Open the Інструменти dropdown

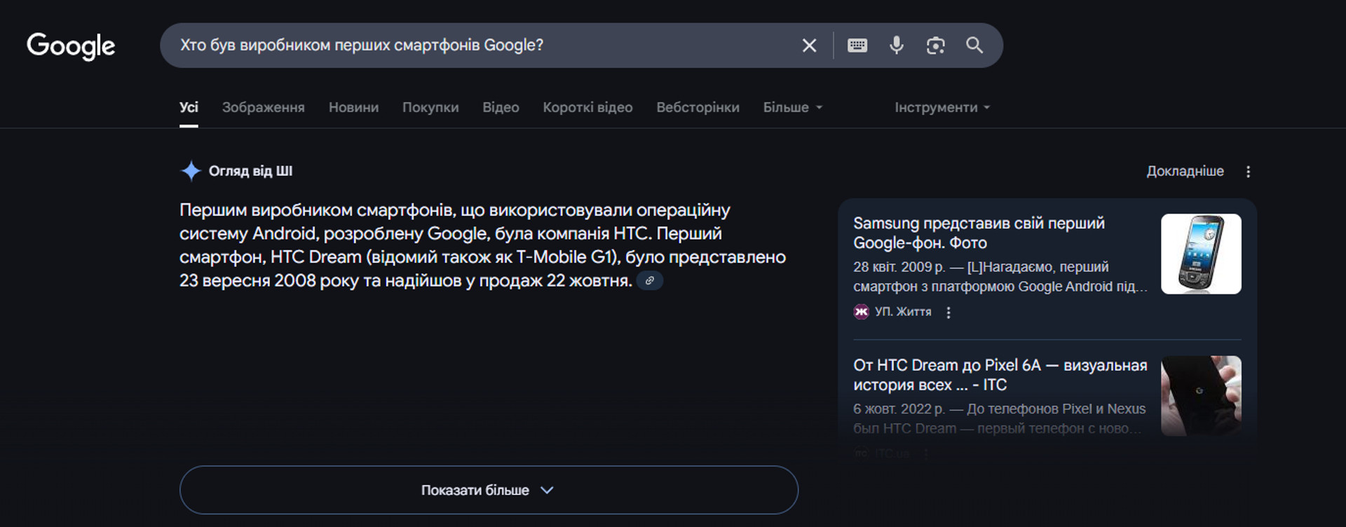942,107
